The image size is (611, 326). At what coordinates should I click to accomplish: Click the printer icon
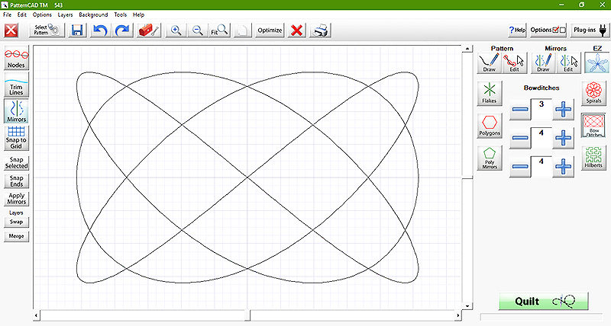[x=322, y=30]
